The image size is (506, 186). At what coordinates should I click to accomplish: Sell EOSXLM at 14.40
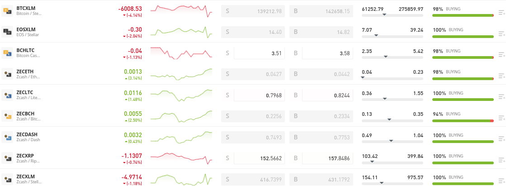[x=253, y=32]
